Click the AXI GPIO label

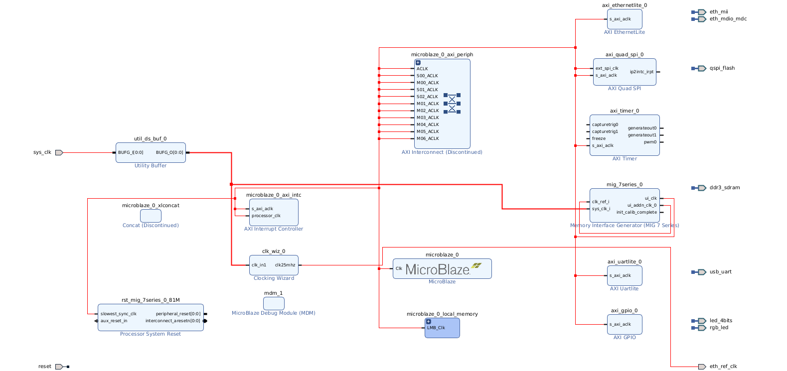click(625, 338)
